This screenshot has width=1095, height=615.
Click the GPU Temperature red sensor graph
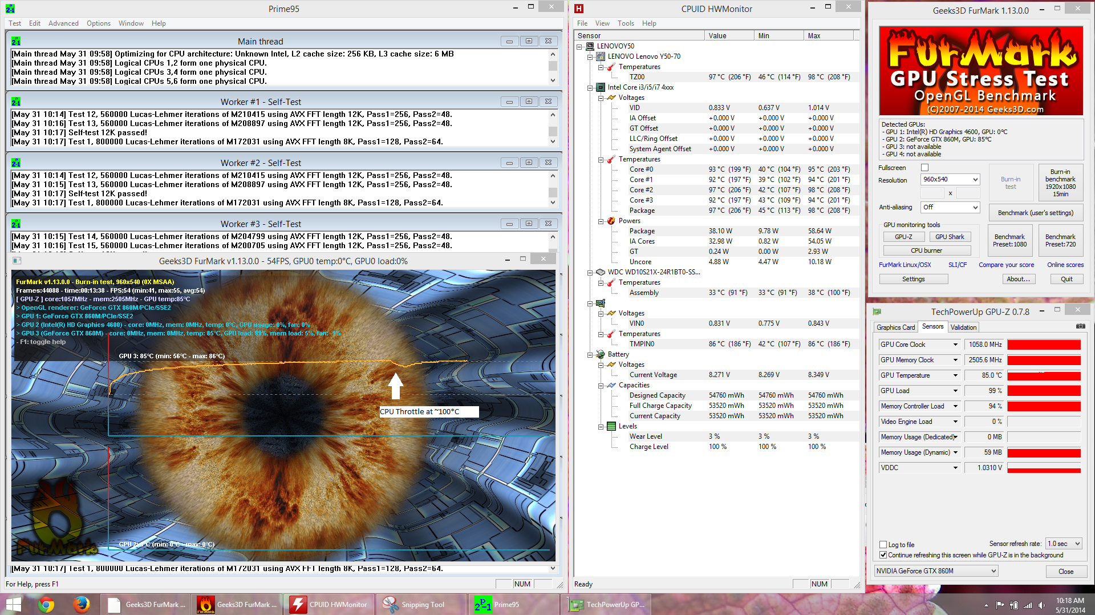click(1044, 375)
